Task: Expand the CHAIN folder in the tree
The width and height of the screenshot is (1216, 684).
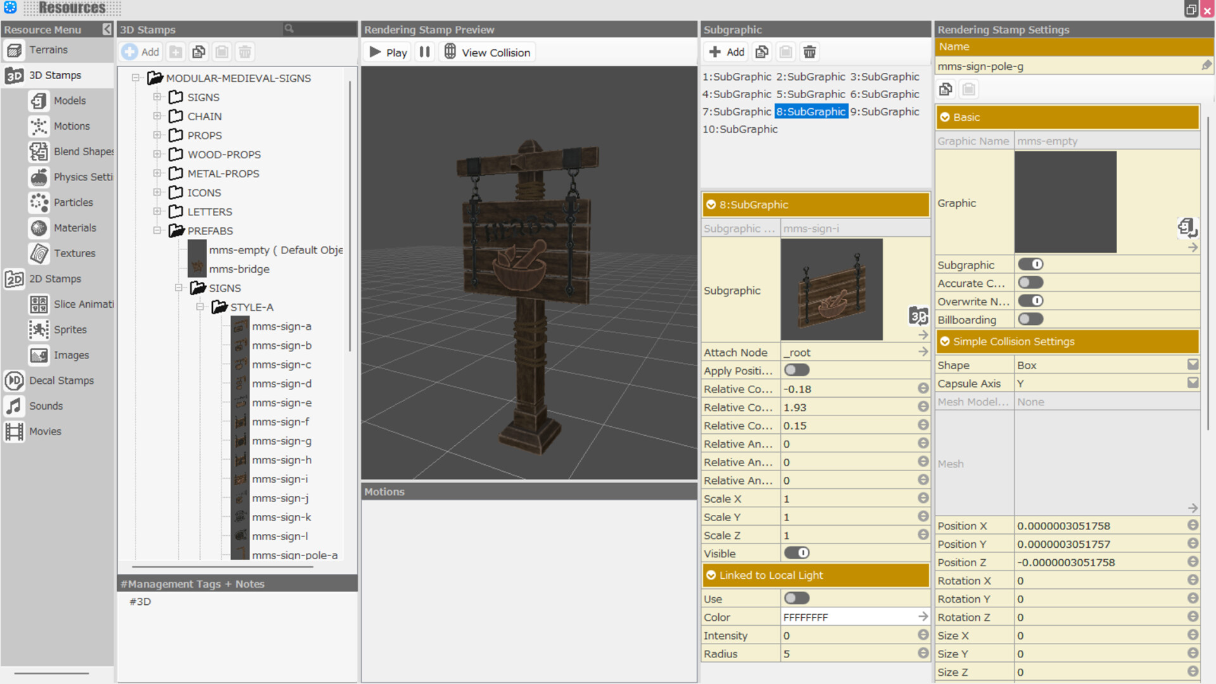Action: pos(157,116)
